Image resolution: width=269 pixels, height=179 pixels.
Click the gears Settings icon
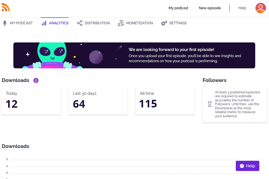coord(164,23)
